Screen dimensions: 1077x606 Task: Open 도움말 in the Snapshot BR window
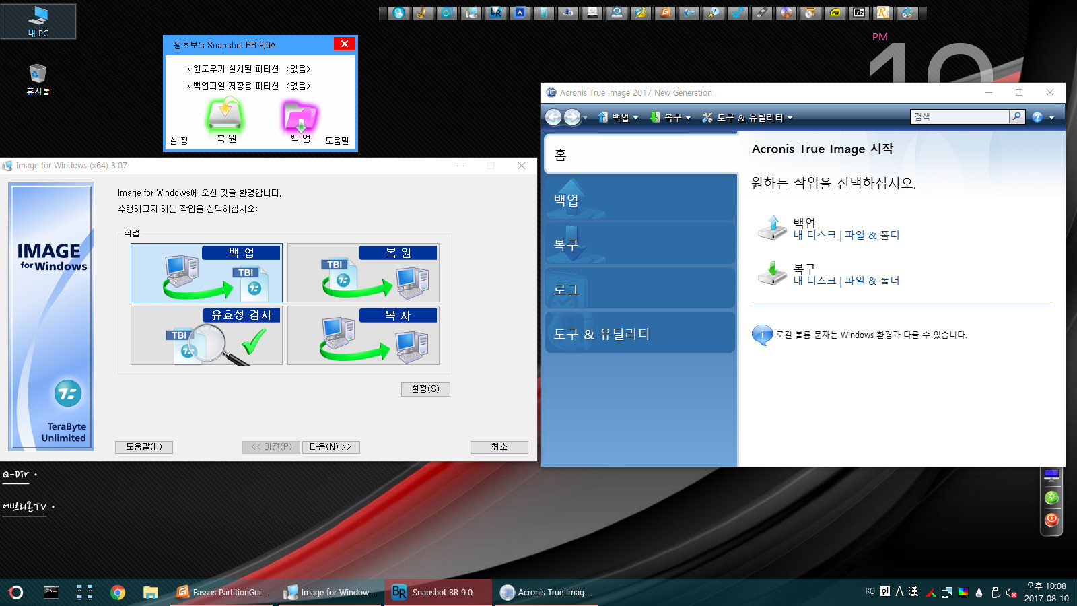pos(337,141)
